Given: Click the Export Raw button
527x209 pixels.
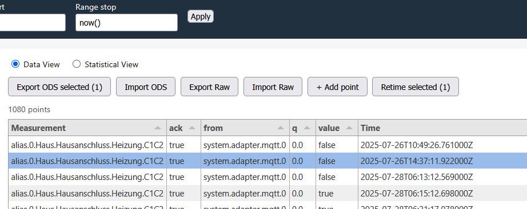Looking at the screenshot, I should 209,87.
